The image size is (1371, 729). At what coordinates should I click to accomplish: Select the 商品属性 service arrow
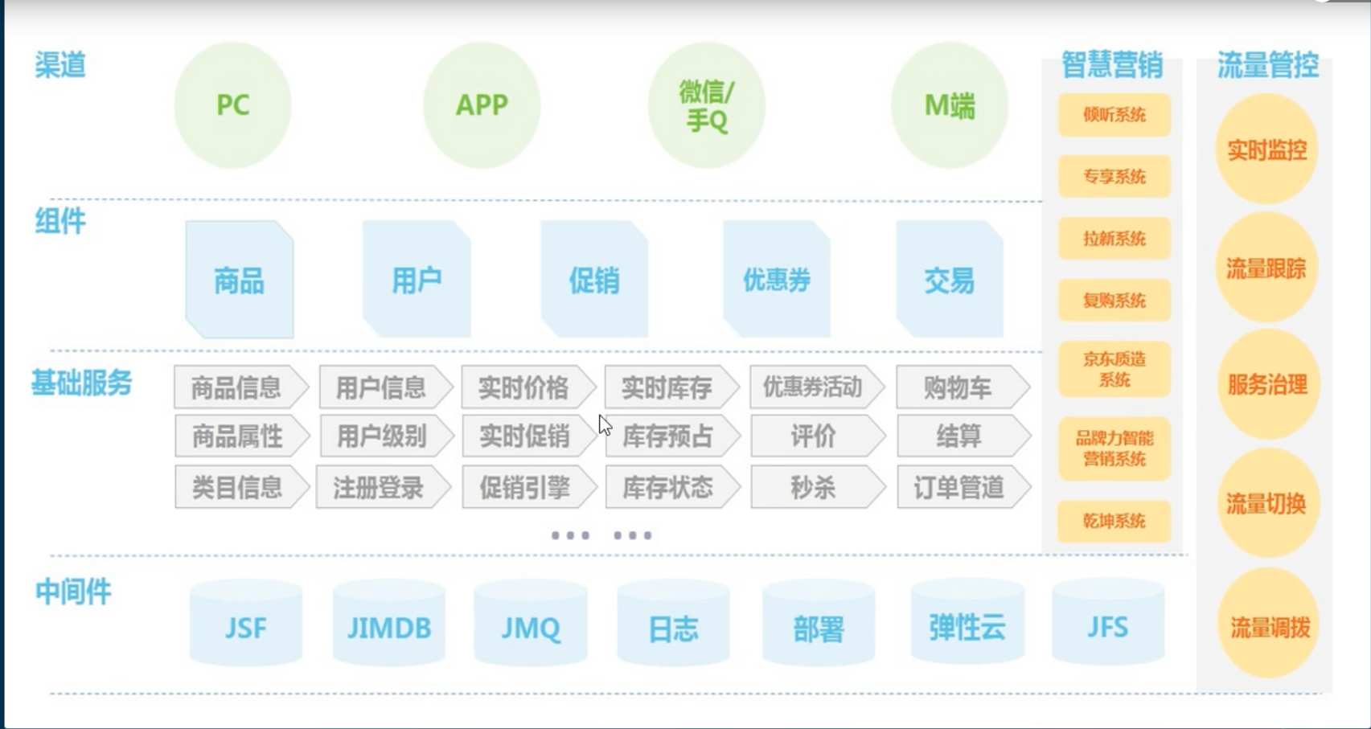coord(242,436)
